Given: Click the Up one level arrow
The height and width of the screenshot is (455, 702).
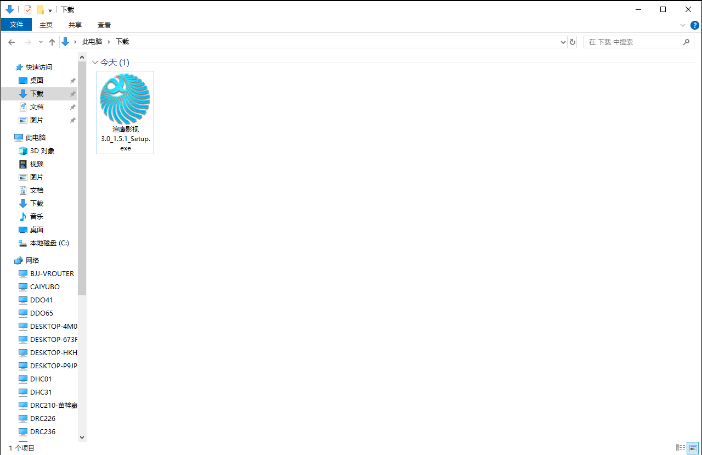Looking at the screenshot, I should click(52, 42).
